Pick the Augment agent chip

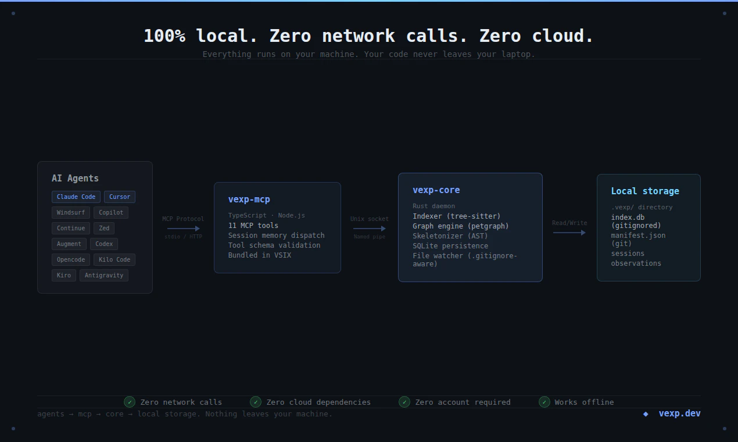pos(69,244)
